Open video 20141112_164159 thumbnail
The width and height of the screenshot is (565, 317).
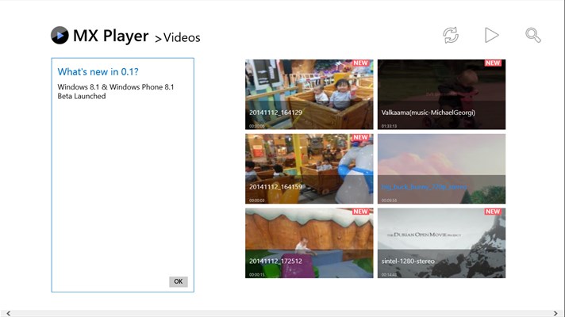point(309,169)
